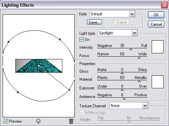Click the lower-left handle on the light ellipse
Image resolution: width=169 pixels, height=126 pixels.
coord(18,92)
